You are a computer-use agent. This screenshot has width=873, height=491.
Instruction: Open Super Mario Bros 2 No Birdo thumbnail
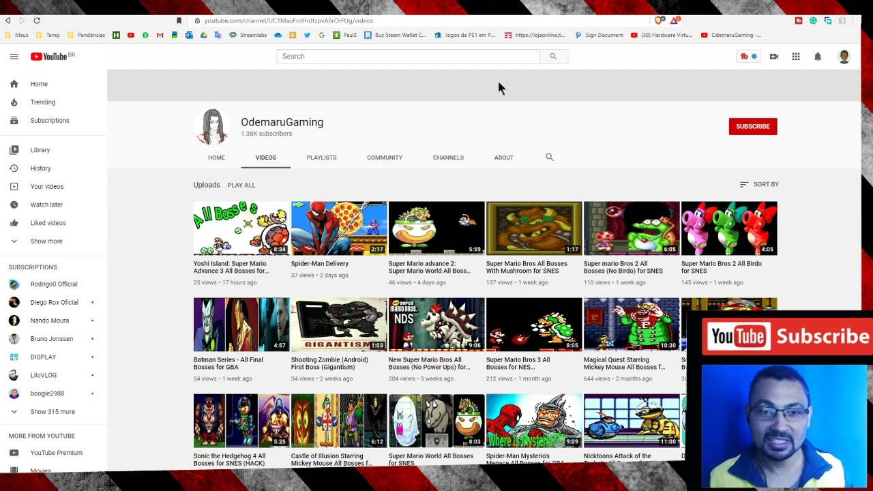coord(632,228)
